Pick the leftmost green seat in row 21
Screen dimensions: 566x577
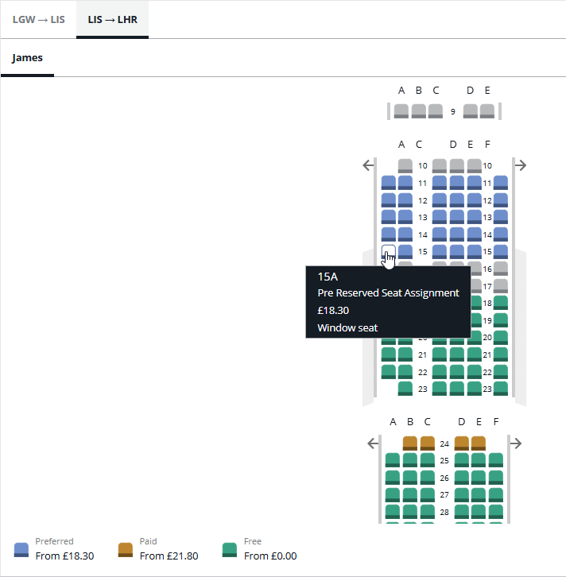(389, 354)
